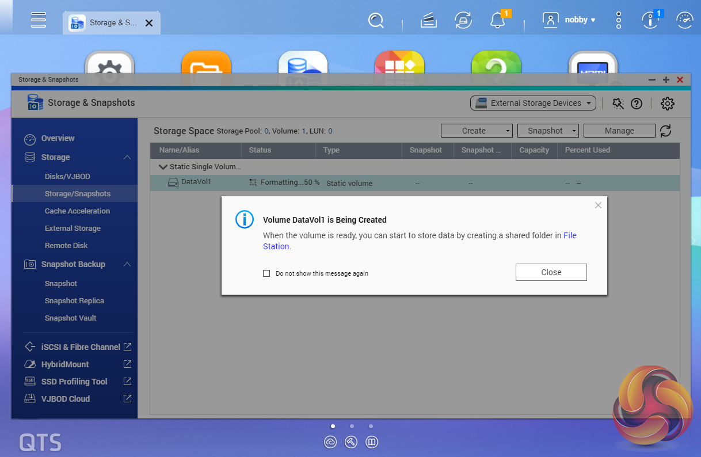Open the notifications bell icon
701x457 pixels.
[497, 21]
